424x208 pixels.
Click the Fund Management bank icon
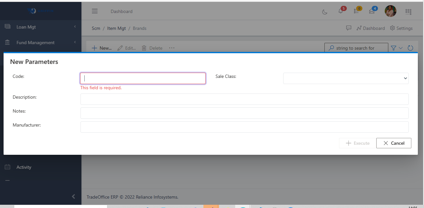click(7, 42)
